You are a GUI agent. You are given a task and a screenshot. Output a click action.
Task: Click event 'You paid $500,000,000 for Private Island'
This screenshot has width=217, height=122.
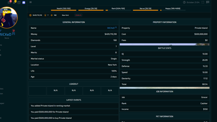(x=74, y=112)
